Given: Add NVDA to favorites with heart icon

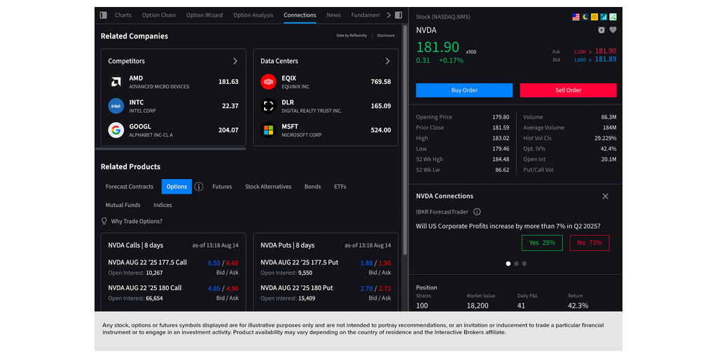Looking at the screenshot, I should [613, 30].
